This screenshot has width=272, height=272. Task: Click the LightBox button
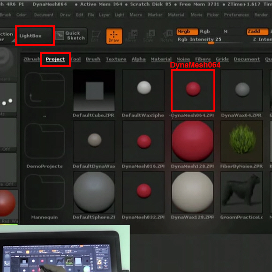click(35, 36)
